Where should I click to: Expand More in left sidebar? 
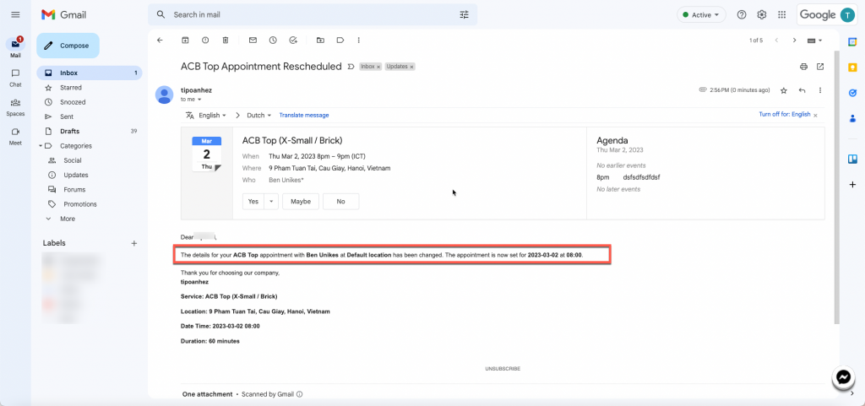68,219
